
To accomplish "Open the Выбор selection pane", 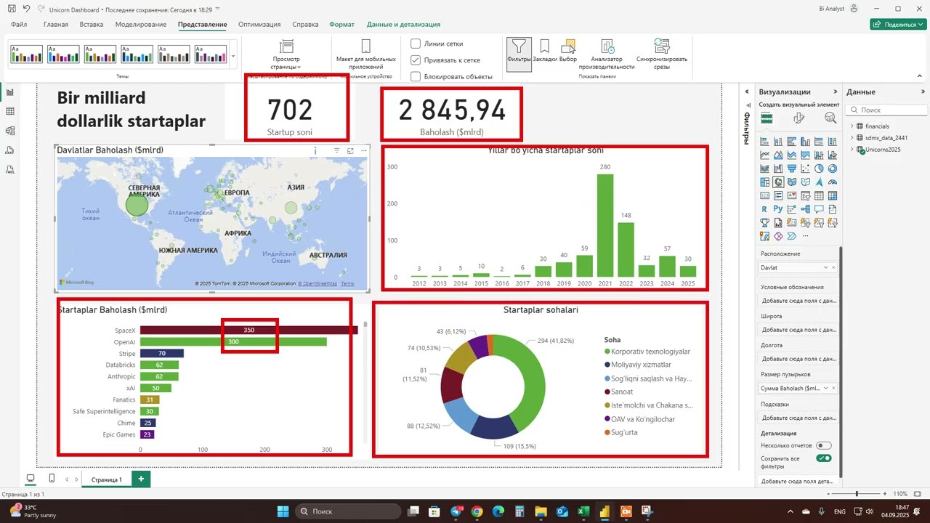I will (568, 52).
